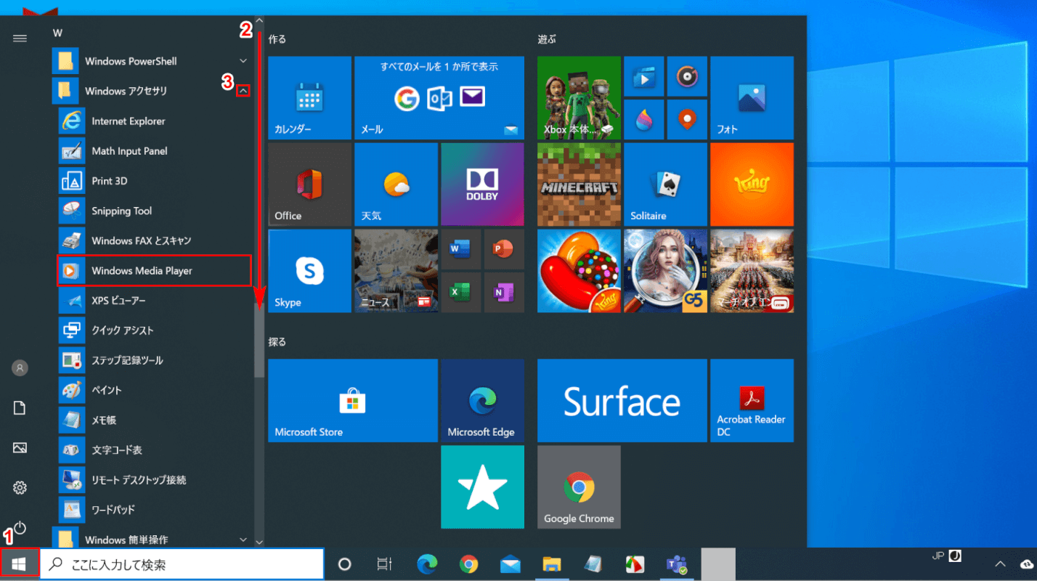The width and height of the screenshot is (1037, 581).
Task: Open the small PowerPoint tile
Action: point(504,249)
